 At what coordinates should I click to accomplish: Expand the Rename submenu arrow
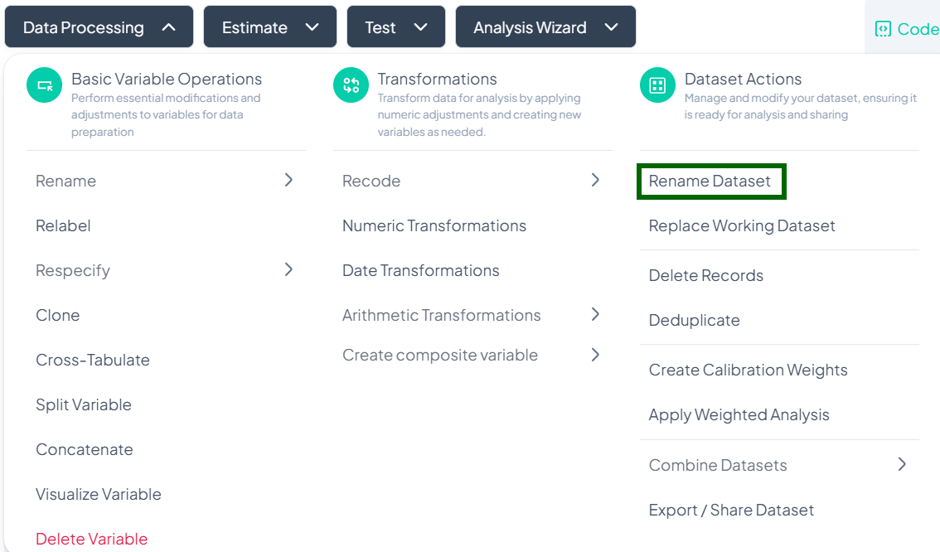click(x=288, y=180)
